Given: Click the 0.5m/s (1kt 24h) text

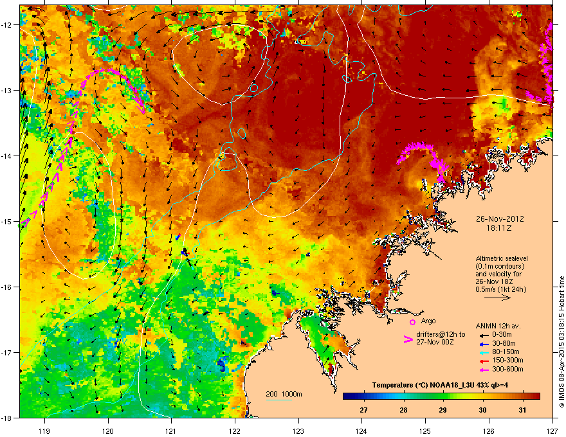Looking at the screenshot, I should coord(501,289).
